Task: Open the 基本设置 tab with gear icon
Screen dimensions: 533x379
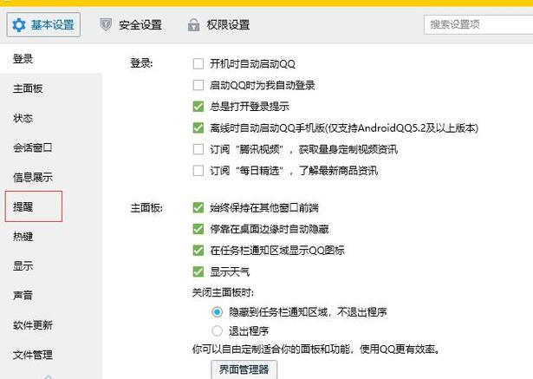Action: click(x=43, y=24)
